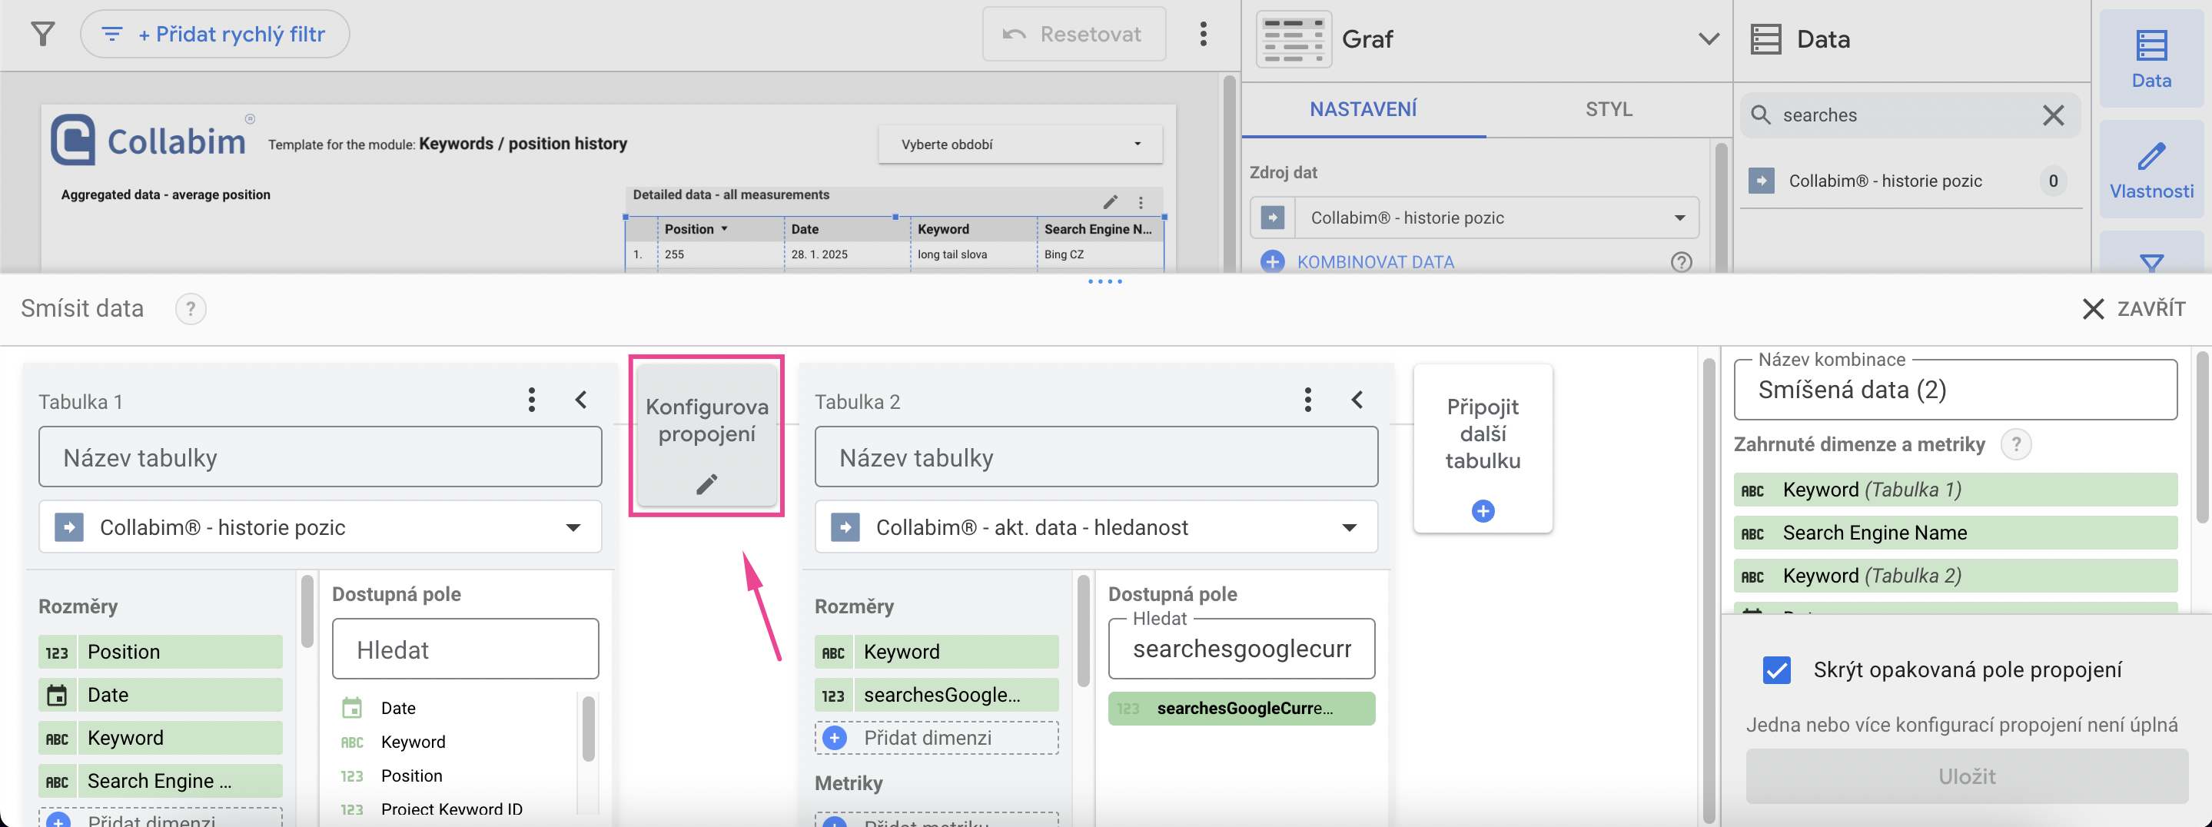Click the calendar icon of Date dimension in Tabulka 1

tap(57, 695)
